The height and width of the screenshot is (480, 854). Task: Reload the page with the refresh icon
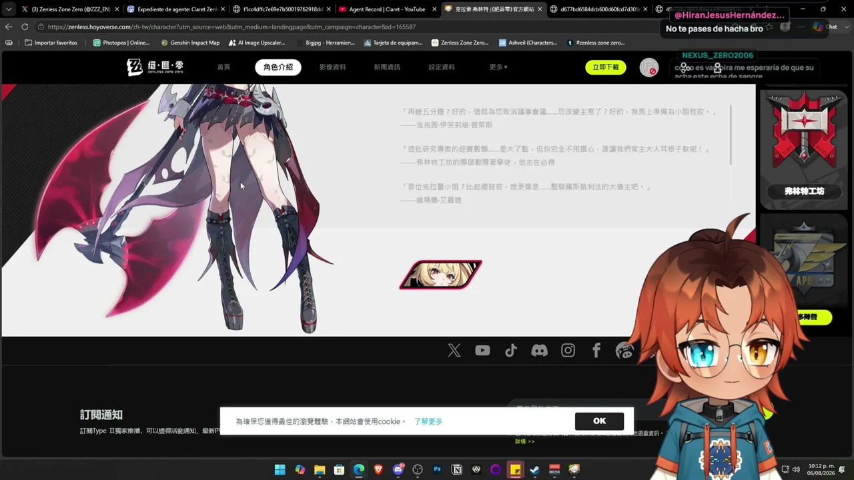(x=25, y=27)
